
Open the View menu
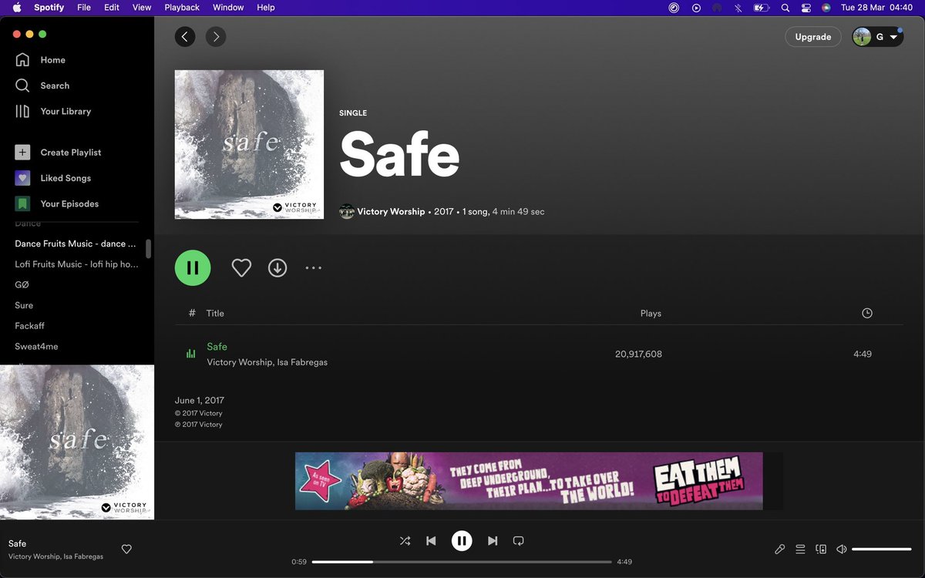pos(142,7)
